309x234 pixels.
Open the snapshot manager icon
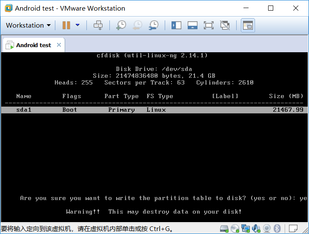(x=153, y=25)
